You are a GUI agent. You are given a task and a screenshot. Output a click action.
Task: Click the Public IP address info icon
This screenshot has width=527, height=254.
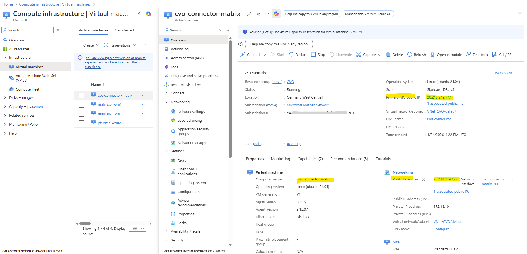[x=424, y=179]
